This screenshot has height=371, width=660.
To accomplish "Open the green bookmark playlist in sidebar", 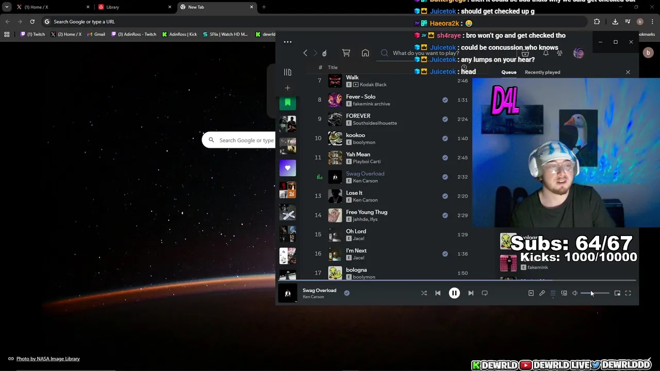I will (288, 103).
